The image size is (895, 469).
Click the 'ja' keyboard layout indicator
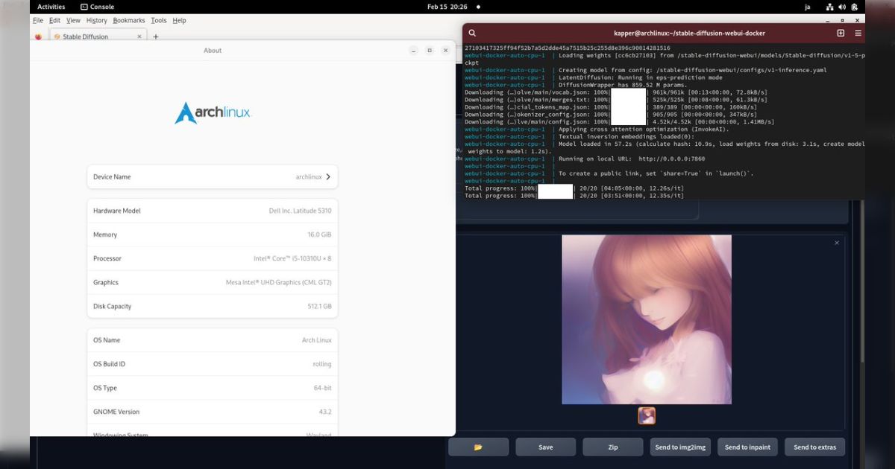[807, 7]
